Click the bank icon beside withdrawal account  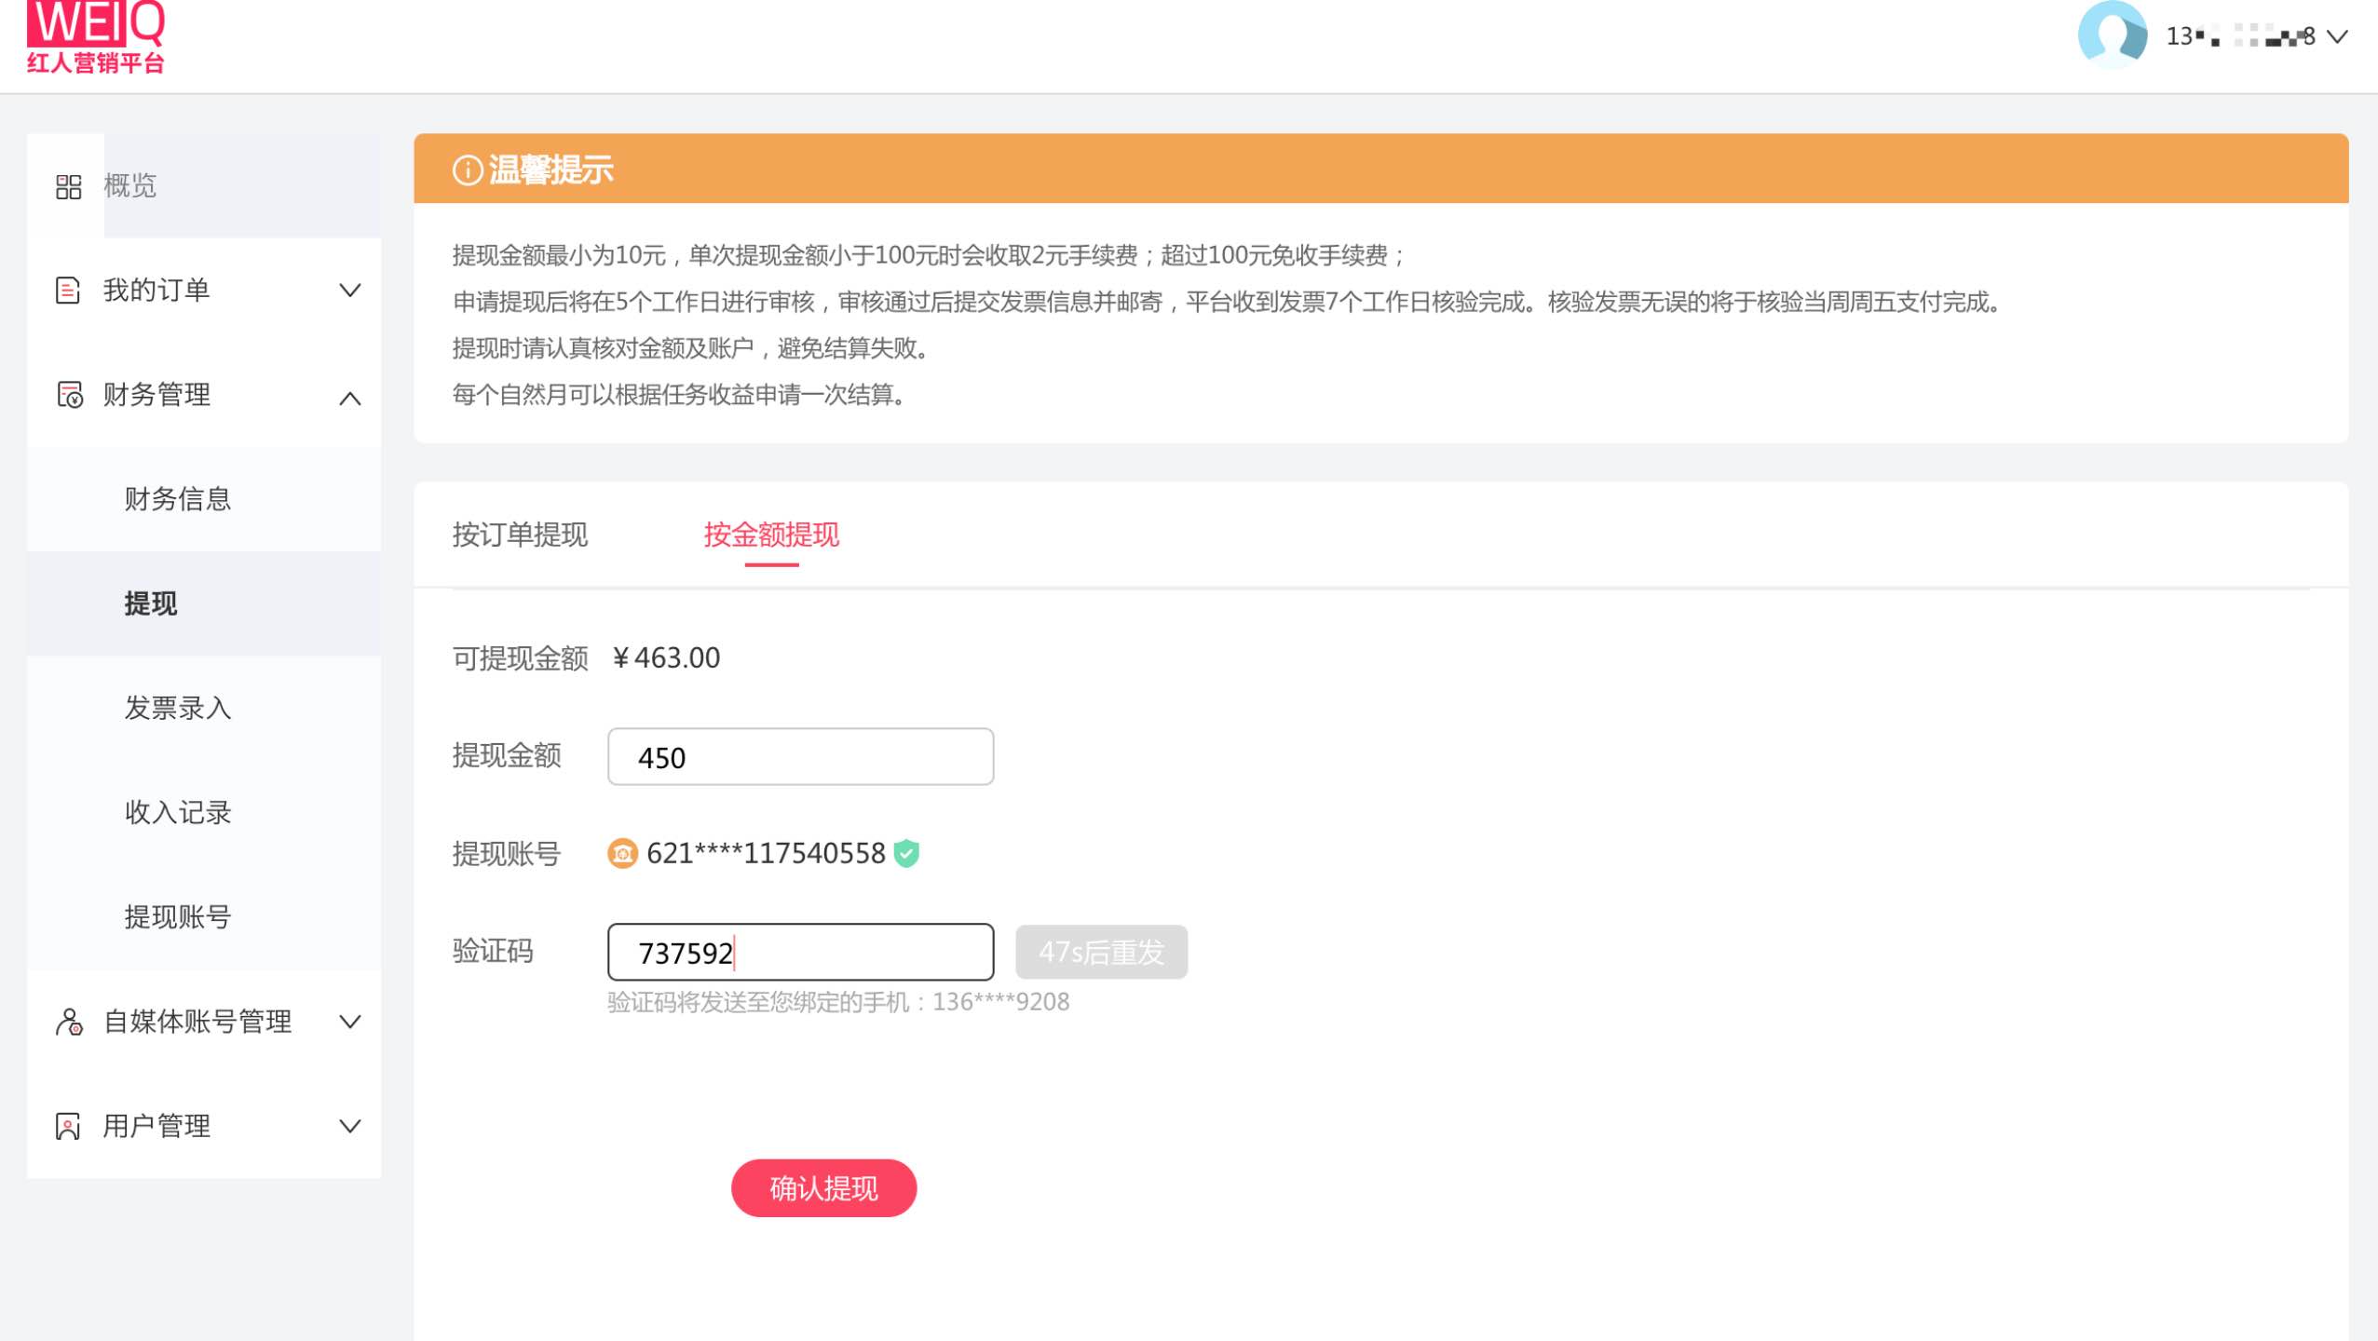[x=622, y=853]
